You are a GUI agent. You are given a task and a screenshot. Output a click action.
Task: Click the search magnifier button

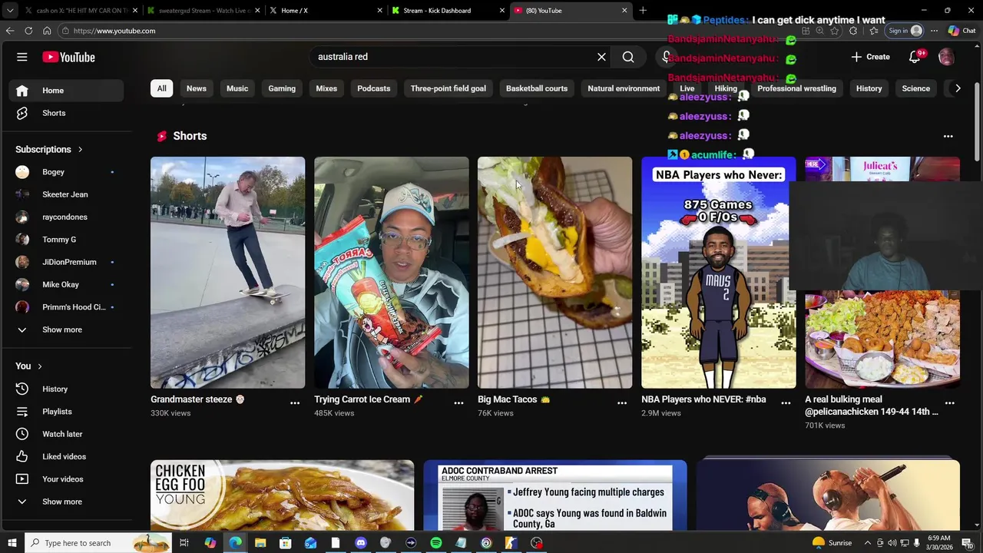pos(628,57)
